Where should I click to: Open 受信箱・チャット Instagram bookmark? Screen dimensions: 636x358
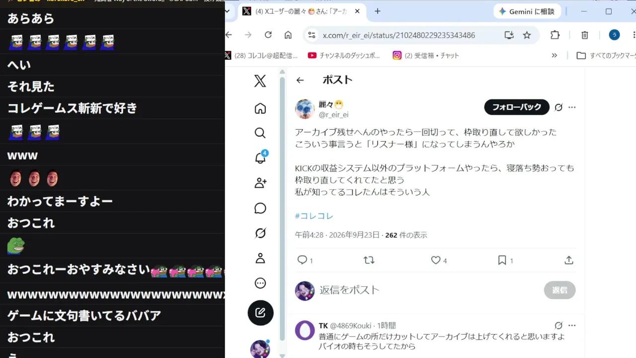426,56
